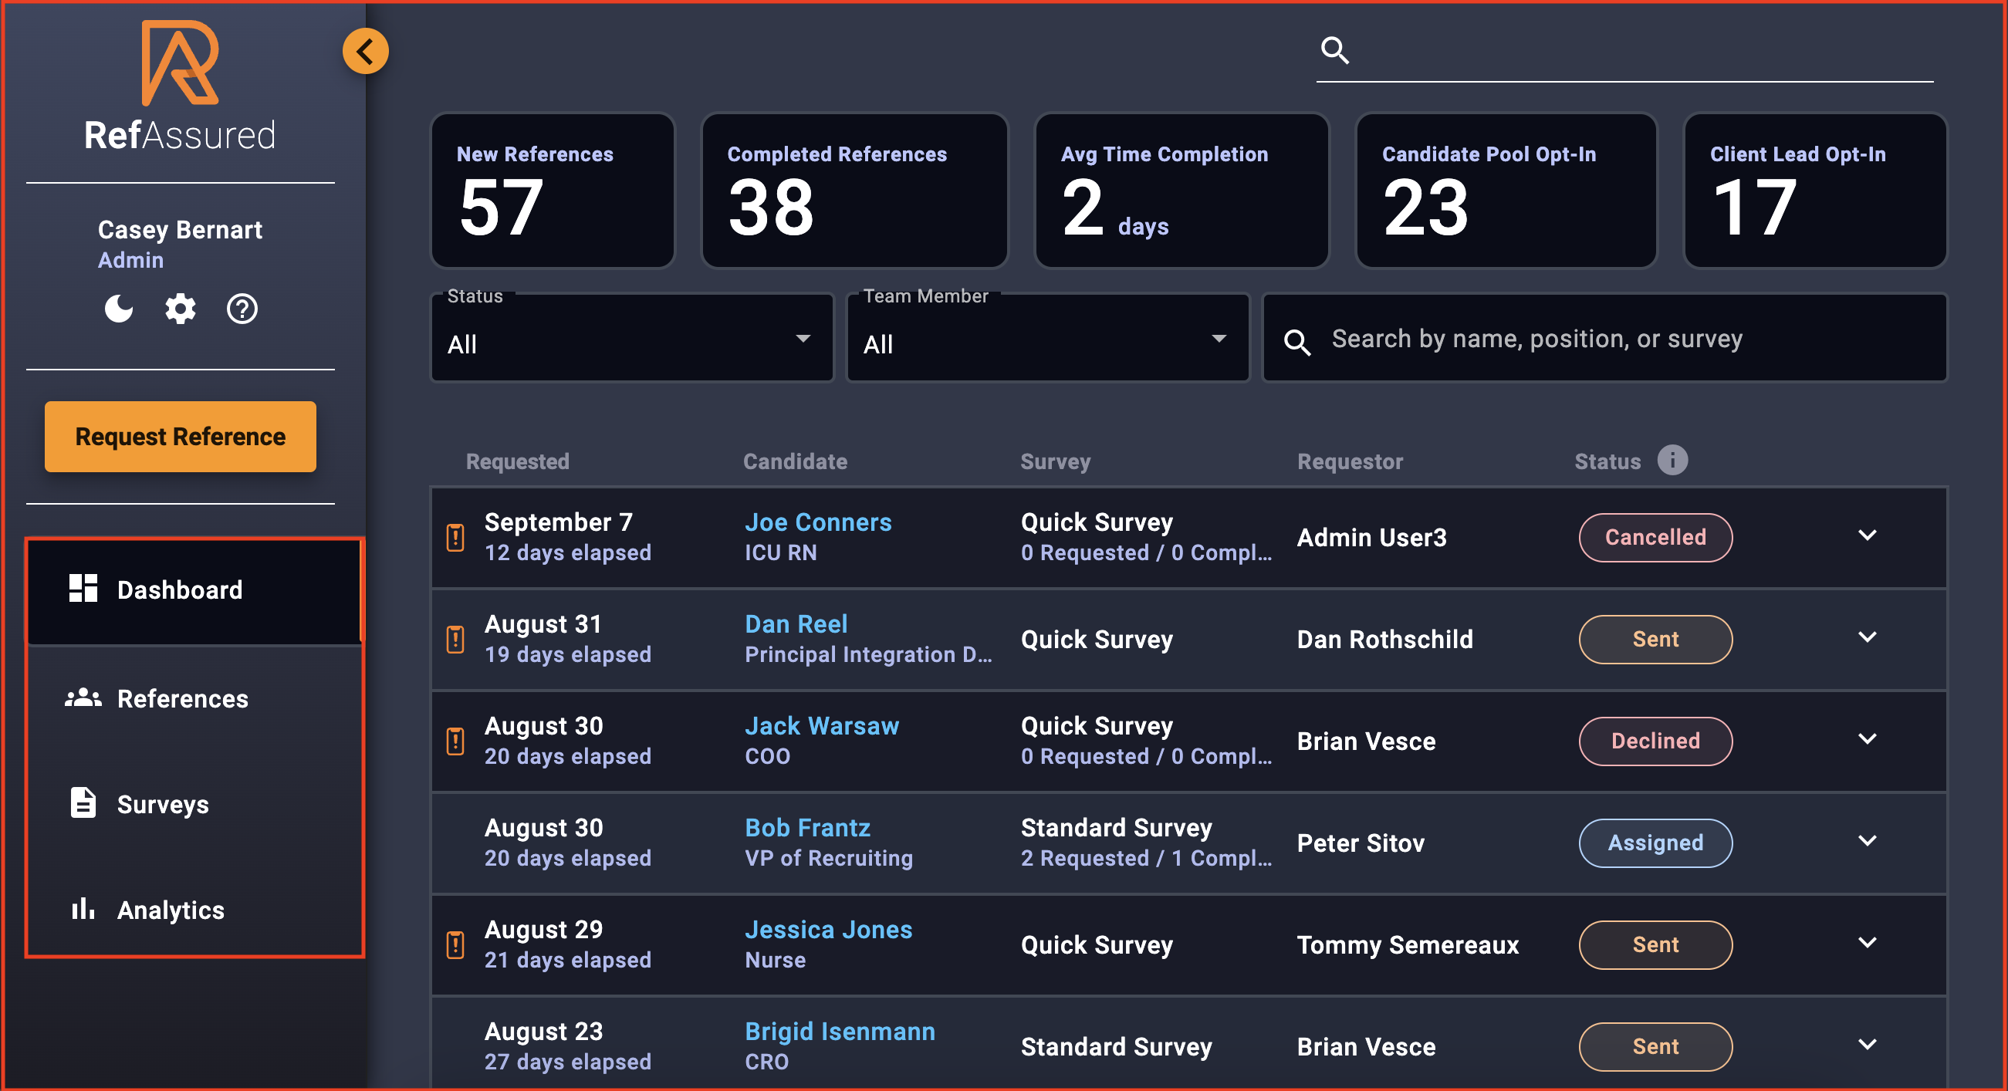Image resolution: width=2008 pixels, height=1091 pixels.
Task: Click alert icon on Joe Conners row
Action: pyautogui.click(x=455, y=538)
